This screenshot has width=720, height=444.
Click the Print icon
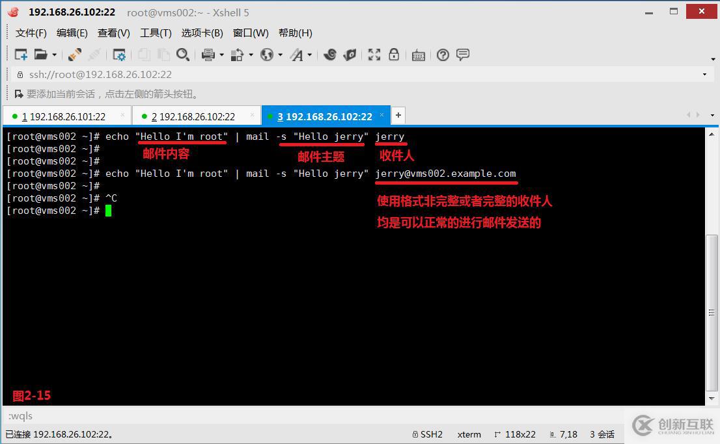pyautogui.click(x=208, y=55)
